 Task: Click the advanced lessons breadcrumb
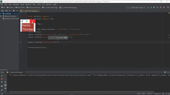[x=33, y=7]
